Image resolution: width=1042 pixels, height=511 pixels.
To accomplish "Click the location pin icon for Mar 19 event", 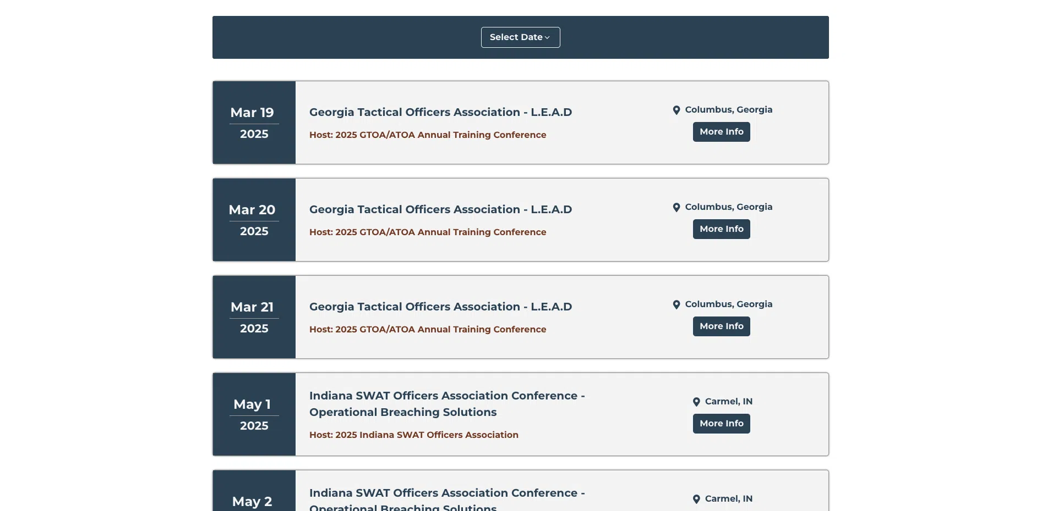I will point(677,110).
